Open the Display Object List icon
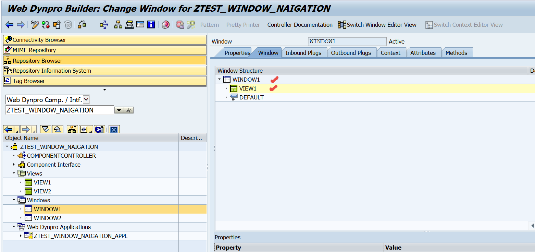The width and height of the screenshot is (535, 252). click(x=118, y=25)
